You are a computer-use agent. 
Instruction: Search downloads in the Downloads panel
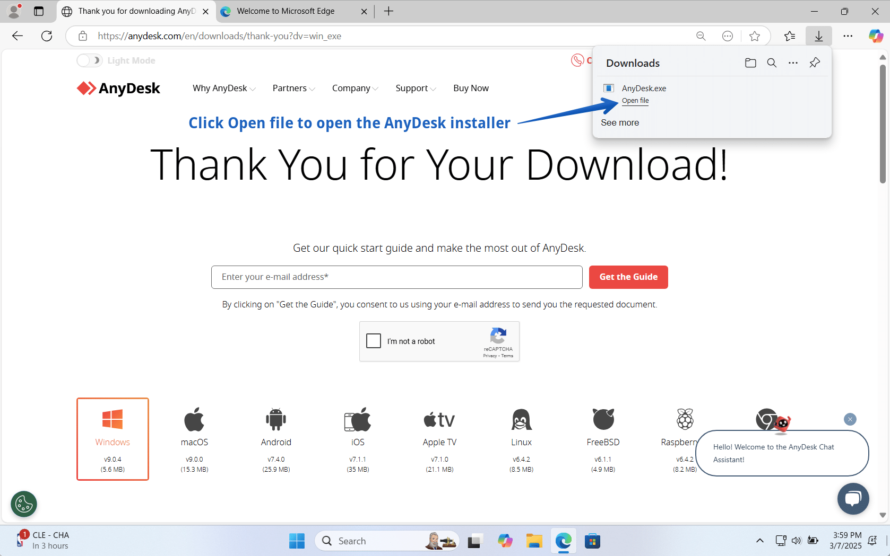[772, 63]
